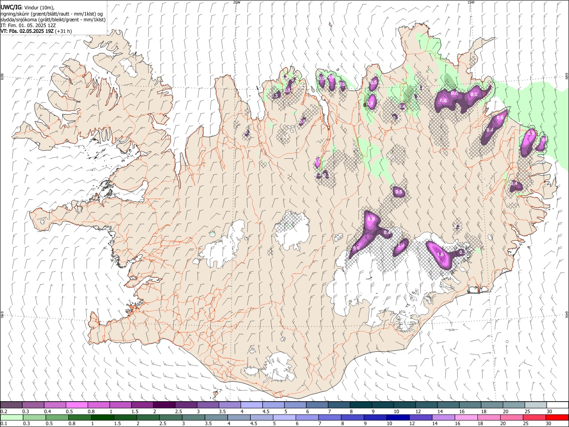Select the lavender swatch labeled 14 in lower legend
The image size is (569, 427).
[443, 417]
